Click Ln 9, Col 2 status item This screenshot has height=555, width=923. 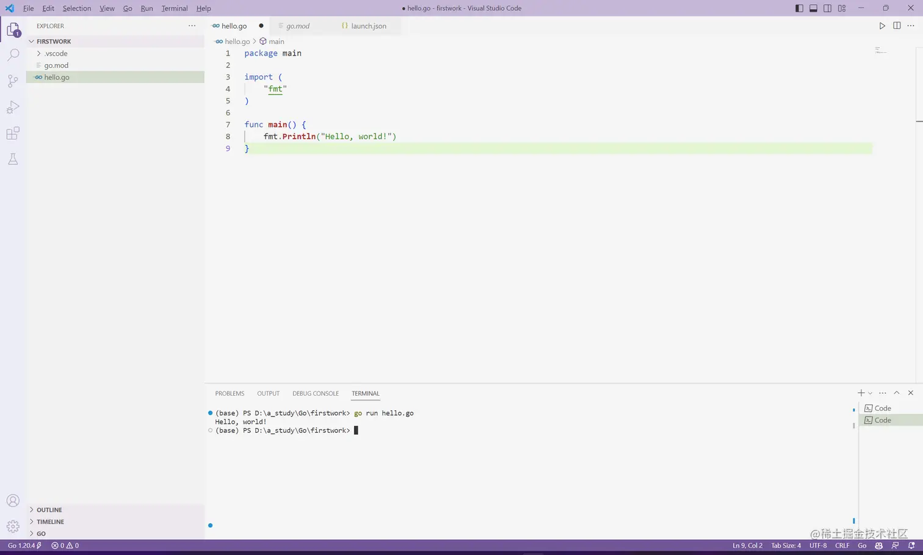point(747,545)
